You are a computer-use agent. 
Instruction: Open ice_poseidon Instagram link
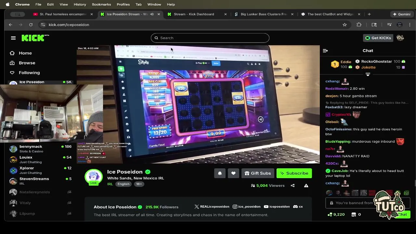click(246, 207)
